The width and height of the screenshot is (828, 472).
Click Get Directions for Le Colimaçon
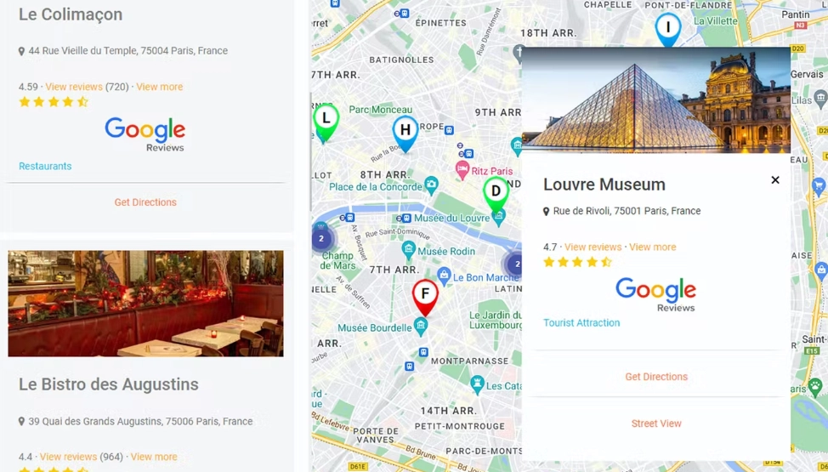tap(145, 202)
